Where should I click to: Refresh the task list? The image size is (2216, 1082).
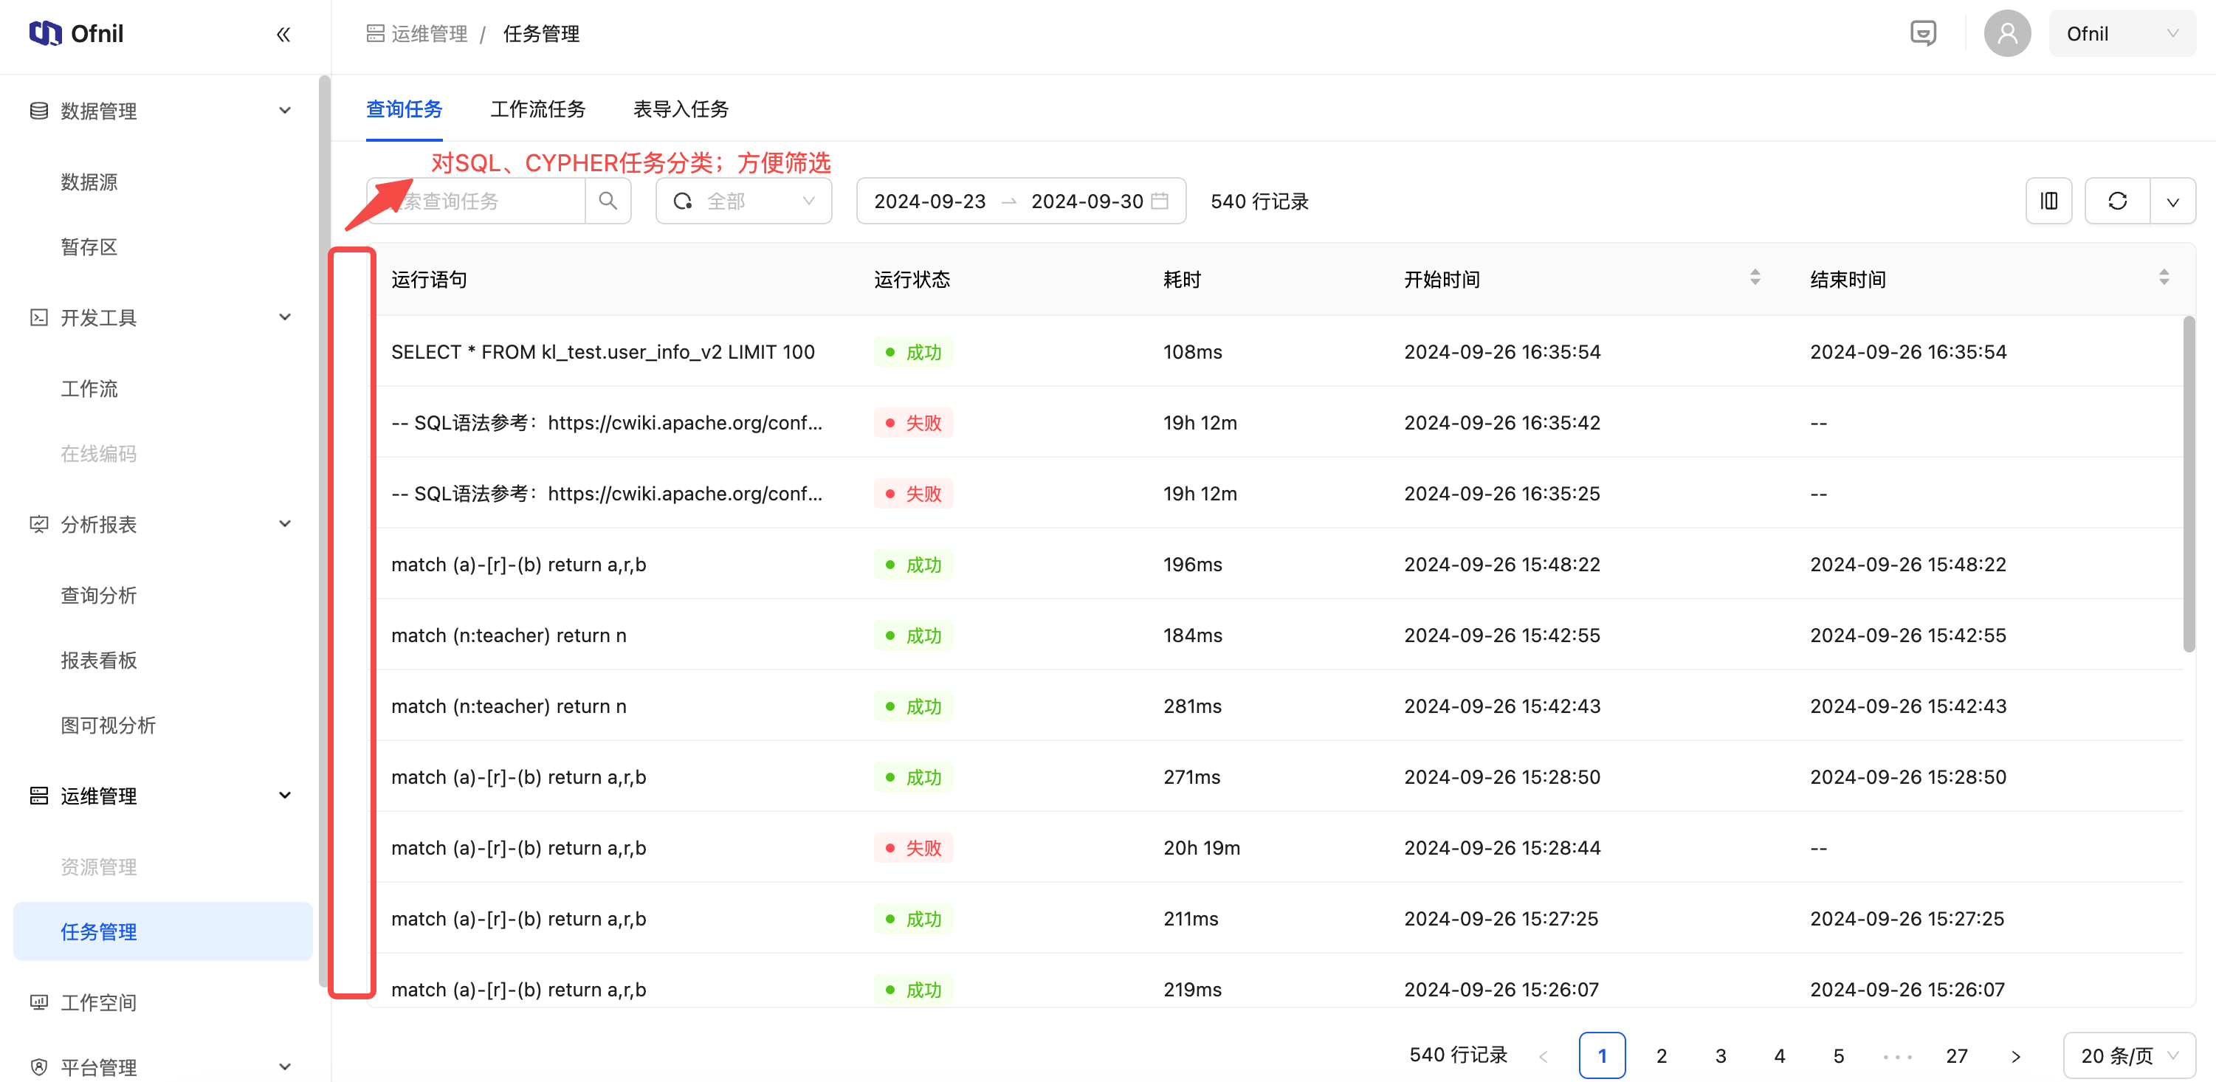click(x=2117, y=201)
